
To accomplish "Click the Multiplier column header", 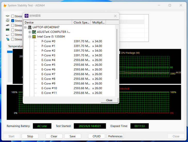I will point(98,23).
